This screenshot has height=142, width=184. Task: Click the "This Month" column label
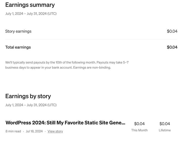pyautogui.click(x=139, y=130)
